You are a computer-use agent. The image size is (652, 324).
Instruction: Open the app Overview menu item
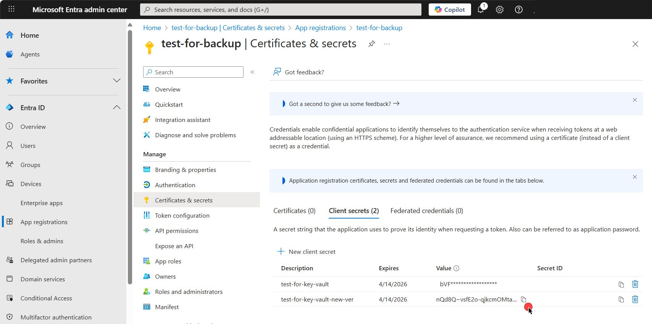click(x=168, y=89)
